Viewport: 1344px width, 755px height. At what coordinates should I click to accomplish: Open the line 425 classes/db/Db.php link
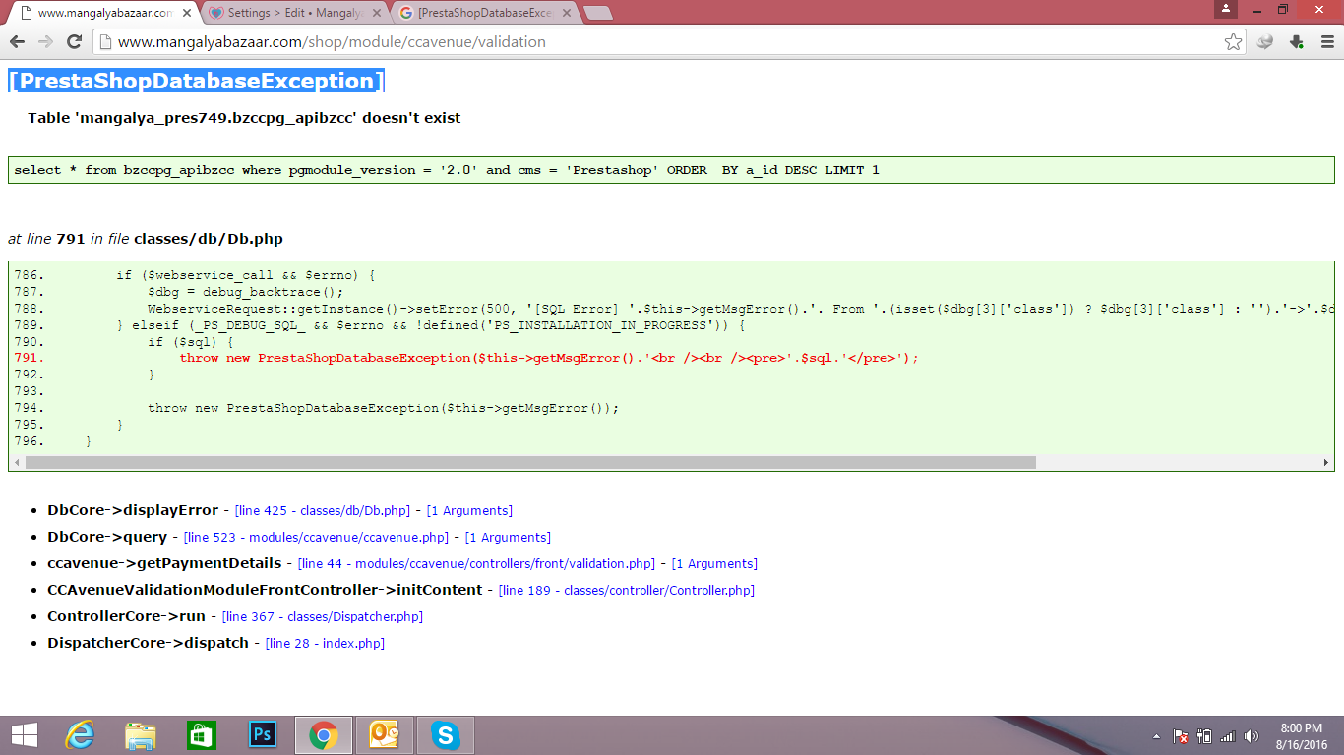point(322,511)
